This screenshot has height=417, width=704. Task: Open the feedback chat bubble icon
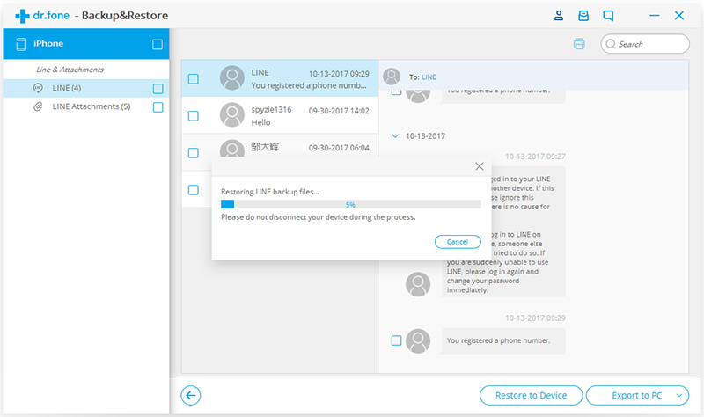tap(608, 16)
